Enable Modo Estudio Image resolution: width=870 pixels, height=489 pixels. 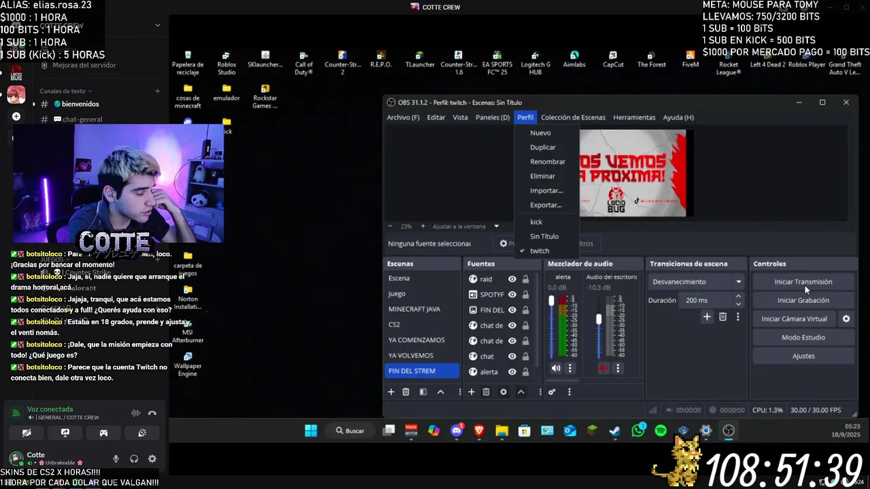pyautogui.click(x=803, y=338)
